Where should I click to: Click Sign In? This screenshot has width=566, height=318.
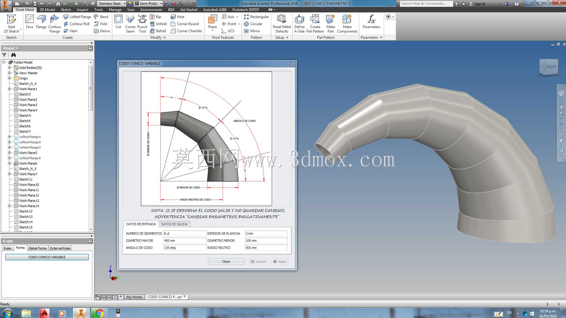click(477, 4)
